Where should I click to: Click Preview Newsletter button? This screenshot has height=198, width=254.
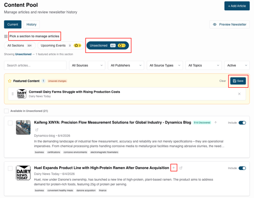[230, 25]
